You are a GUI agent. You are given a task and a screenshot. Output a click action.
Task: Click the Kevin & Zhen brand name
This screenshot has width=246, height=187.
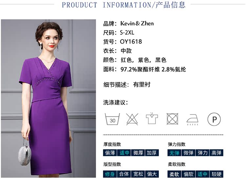[x=137, y=23]
